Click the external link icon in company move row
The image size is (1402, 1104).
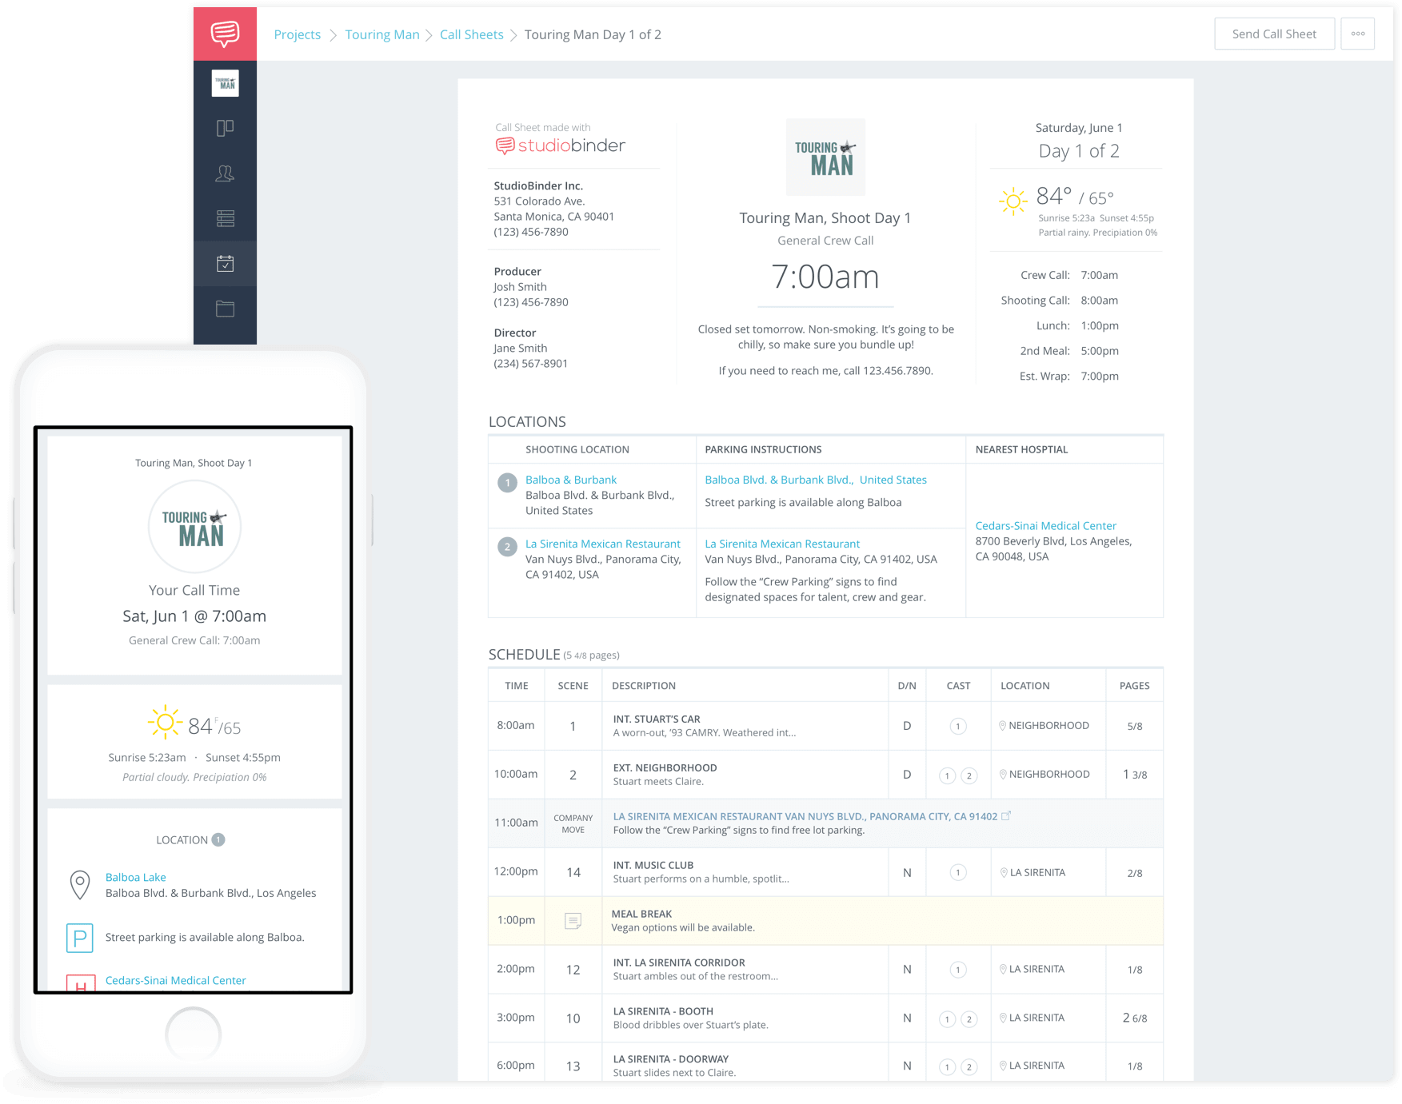click(1006, 815)
